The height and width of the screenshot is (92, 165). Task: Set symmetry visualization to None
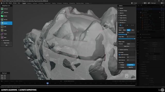(x=120, y=30)
